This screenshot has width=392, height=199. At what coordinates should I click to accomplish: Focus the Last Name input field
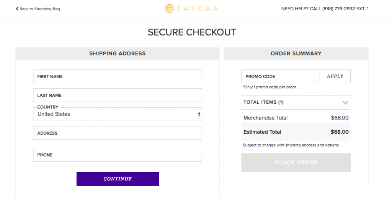[117, 95]
